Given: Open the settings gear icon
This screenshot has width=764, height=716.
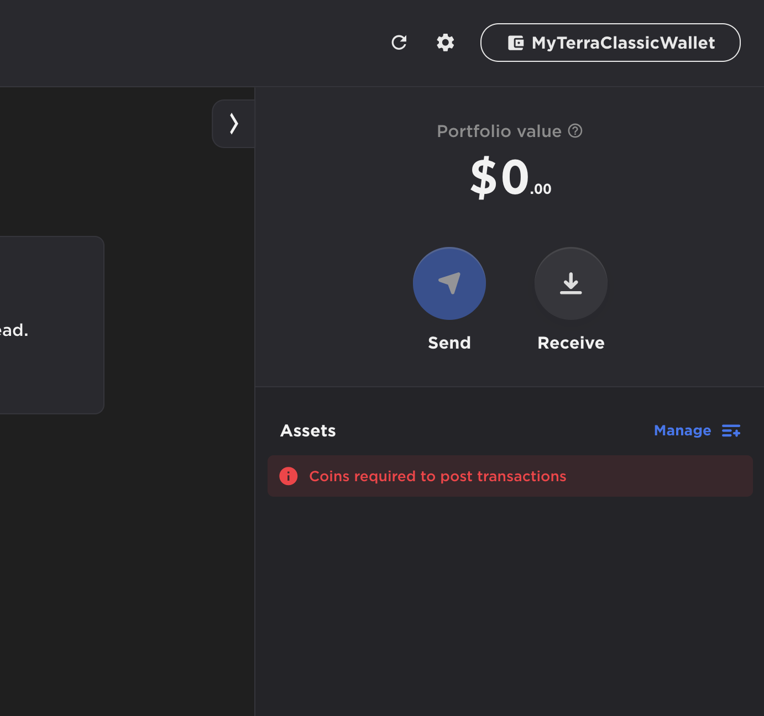Looking at the screenshot, I should (x=445, y=43).
